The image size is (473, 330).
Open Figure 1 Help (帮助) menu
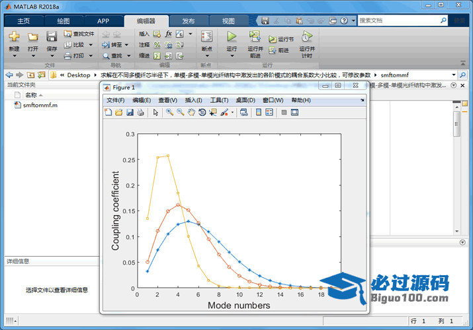[x=301, y=100]
